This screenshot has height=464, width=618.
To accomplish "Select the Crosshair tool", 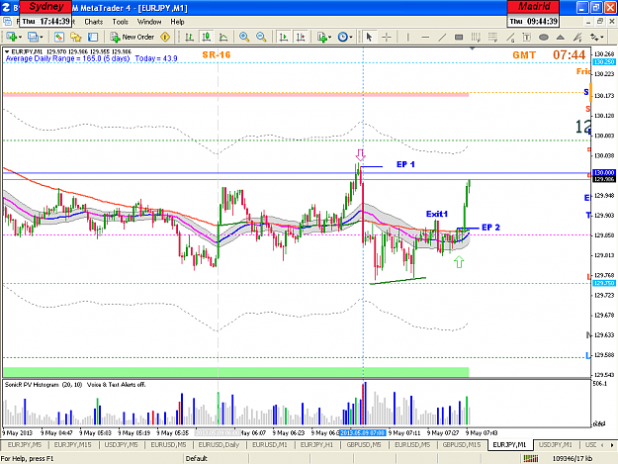I will [387, 37].
